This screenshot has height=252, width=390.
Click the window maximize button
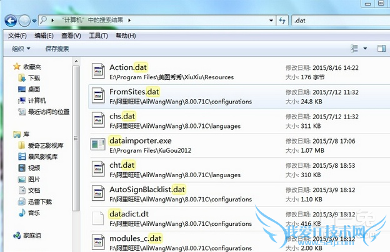[x=381, y=3]
